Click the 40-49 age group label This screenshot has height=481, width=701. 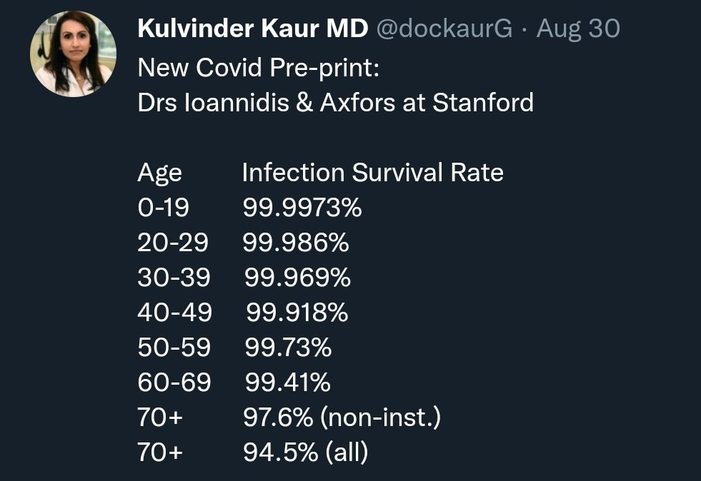coord(174,313)
